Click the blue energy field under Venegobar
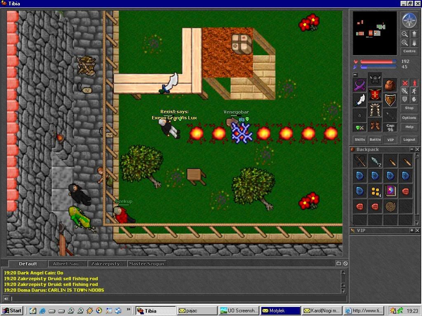The image size is (422, 316). click(x=241, y=133)
